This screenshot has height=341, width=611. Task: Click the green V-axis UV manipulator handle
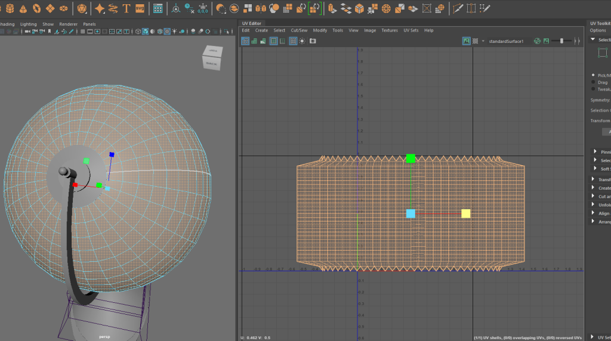(411, 159)
